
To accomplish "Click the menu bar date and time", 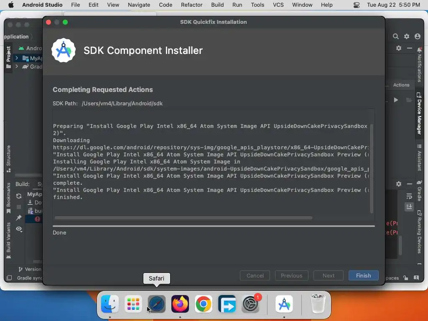I will point(393,5).
